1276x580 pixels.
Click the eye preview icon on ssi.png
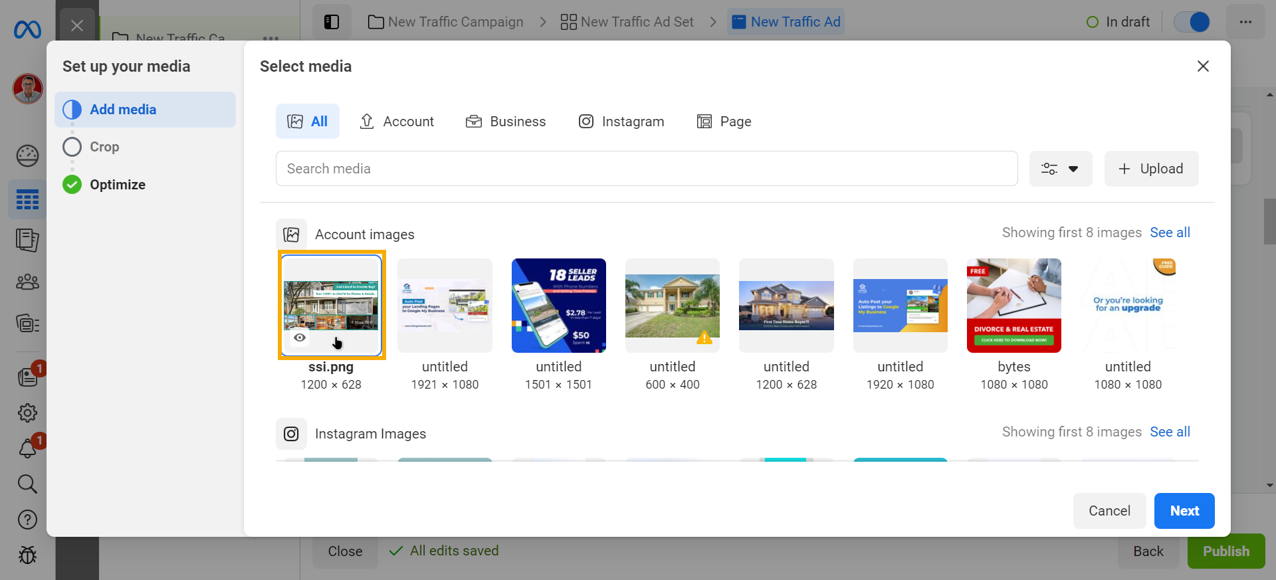(300, 338)
